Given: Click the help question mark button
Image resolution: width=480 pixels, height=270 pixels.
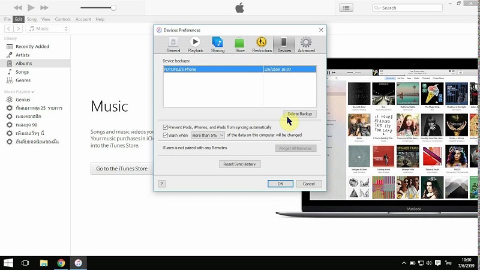Looking at the screenshot, I should tap(161, 184).
